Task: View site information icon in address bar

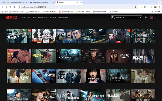Action: 19,7
